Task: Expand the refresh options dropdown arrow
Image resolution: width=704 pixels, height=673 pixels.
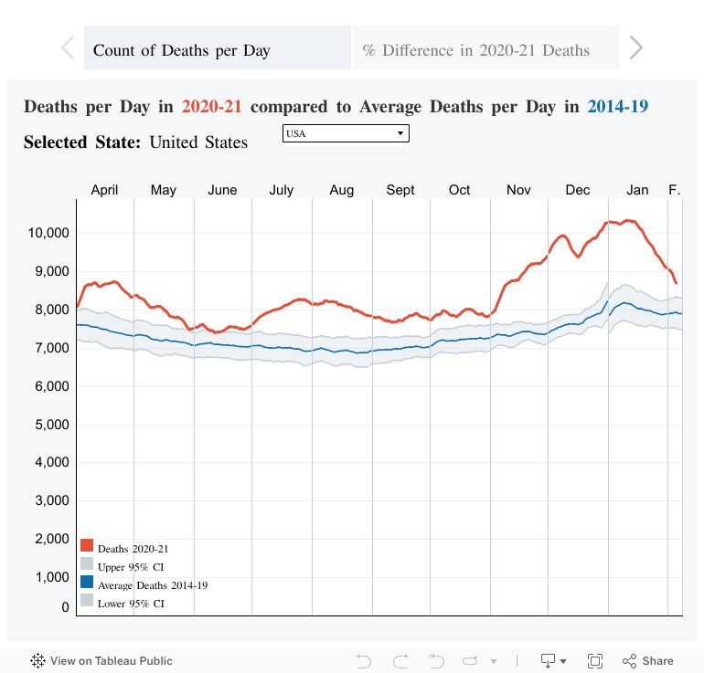Action: [x=495, y=661]
